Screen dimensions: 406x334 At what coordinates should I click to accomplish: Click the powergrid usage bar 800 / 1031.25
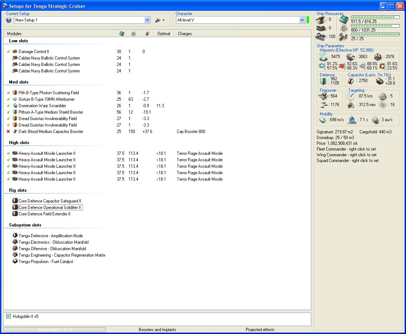(375, 26)
